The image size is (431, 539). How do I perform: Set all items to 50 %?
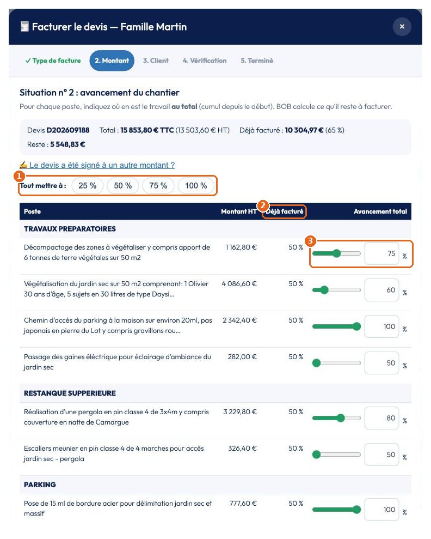[x=123, y=186]
